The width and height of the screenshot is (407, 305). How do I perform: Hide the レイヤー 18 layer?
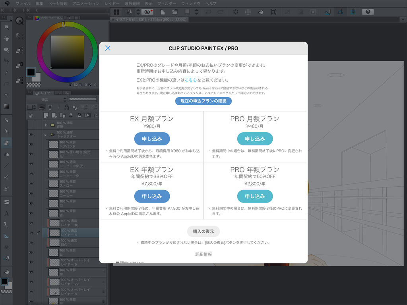[x=31, y=223]
